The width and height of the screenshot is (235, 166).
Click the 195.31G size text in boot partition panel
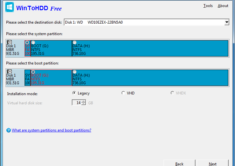38,83
